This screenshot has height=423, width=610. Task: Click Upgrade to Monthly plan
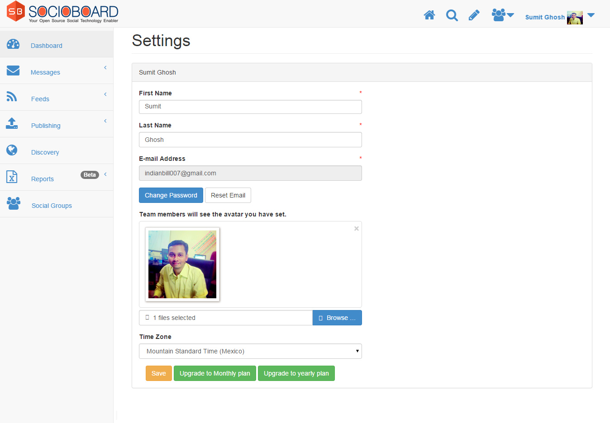pyautogui.click(x=215, y=373)
